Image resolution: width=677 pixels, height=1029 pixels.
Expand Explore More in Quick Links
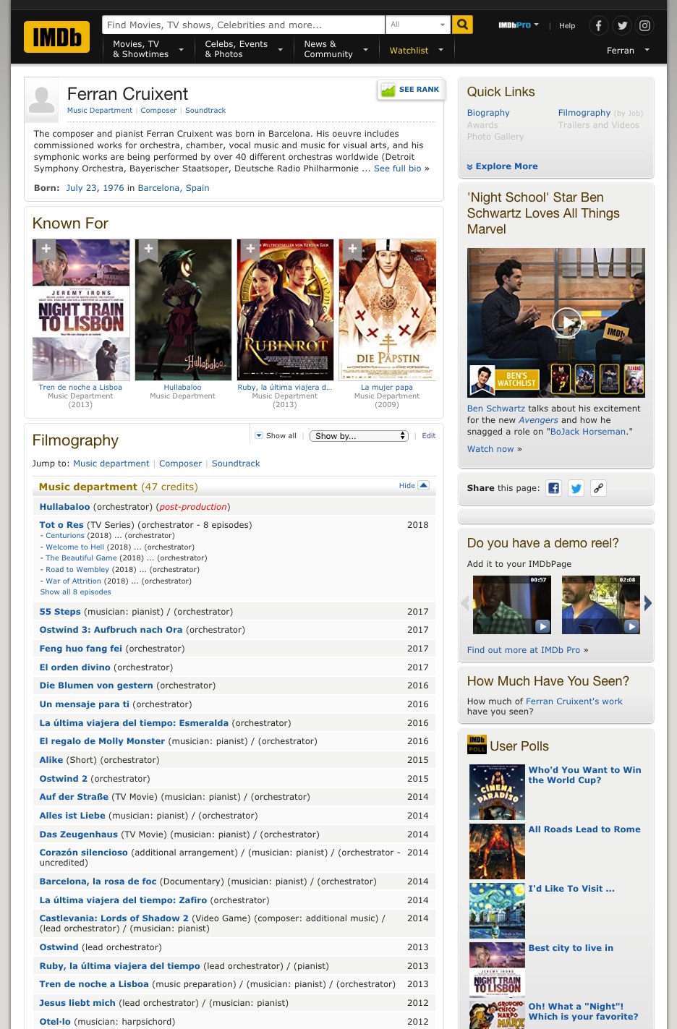(502, 166)
